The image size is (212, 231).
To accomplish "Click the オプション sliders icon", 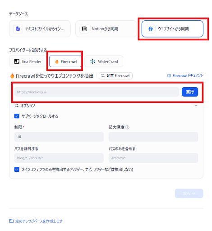I will (x=17, y=106).
